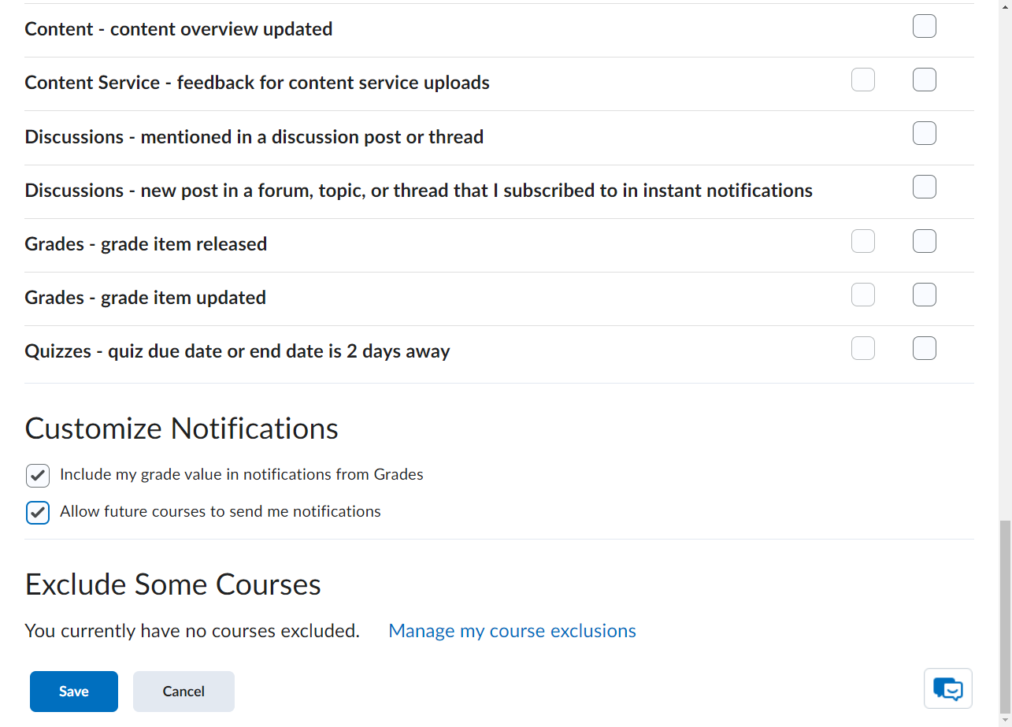Tick the checkbox for Content overview updated
Screen dimensions: 1012x727
click(x=925, y=26)
